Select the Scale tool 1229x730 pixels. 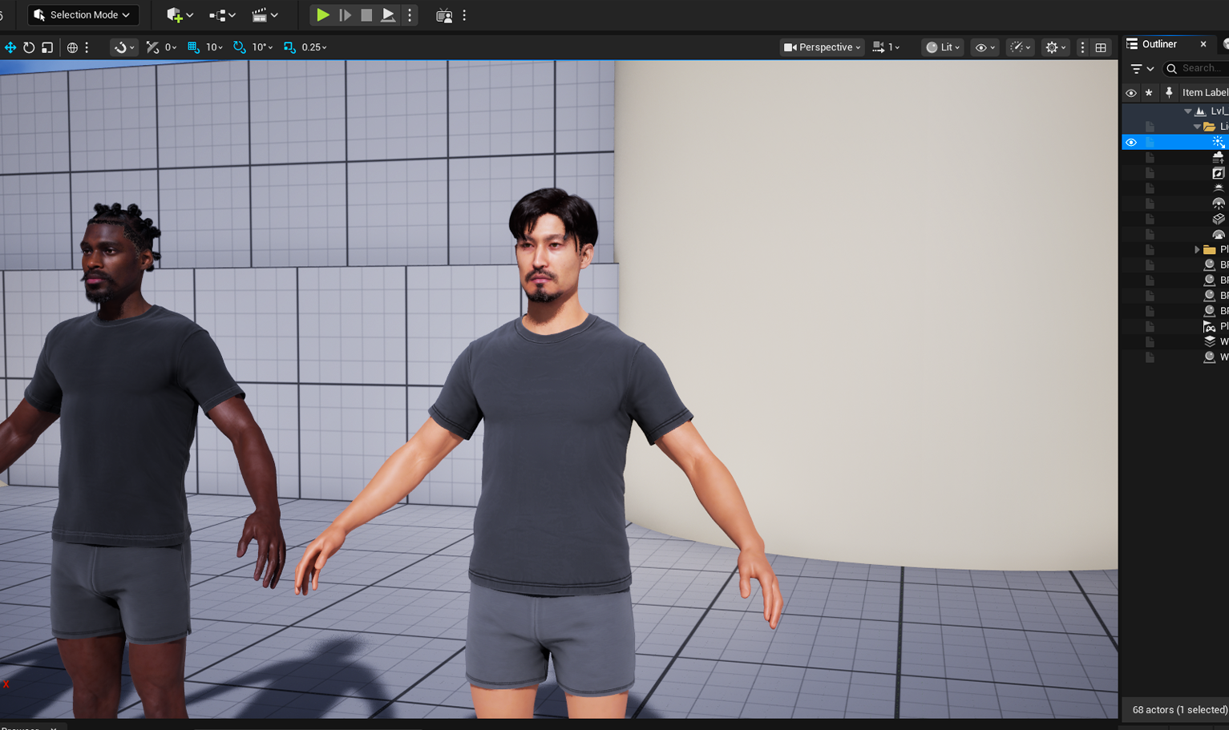click(47, 47)
